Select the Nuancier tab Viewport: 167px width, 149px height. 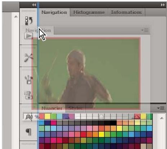click(x=52, y=108)
